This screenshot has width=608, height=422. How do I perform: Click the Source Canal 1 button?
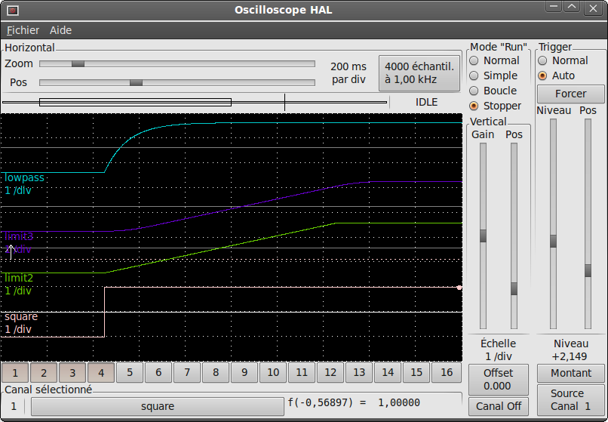click(x=570, y=399)
